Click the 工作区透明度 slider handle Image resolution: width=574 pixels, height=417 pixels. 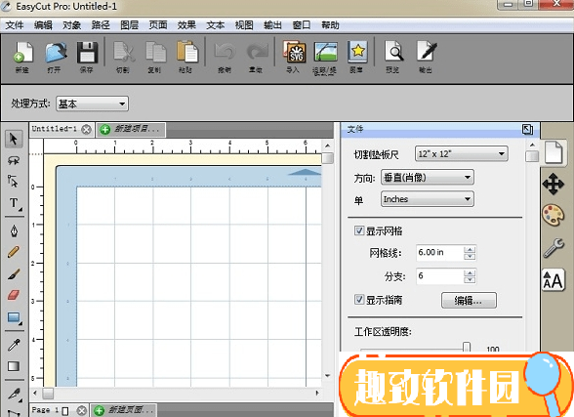coord(467,347)
